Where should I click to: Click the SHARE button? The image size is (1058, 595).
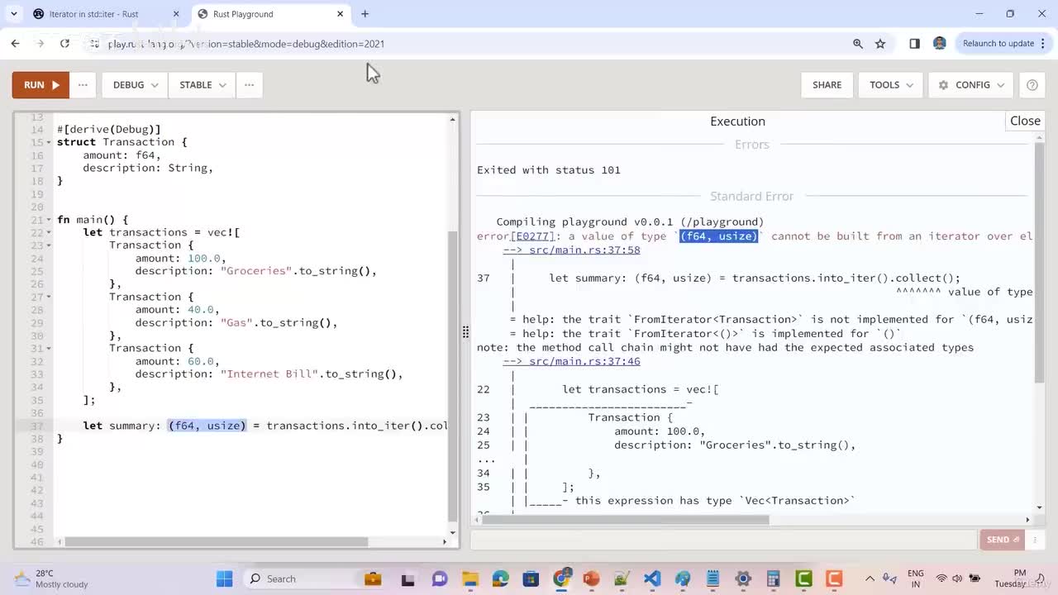tap(827, 85)
